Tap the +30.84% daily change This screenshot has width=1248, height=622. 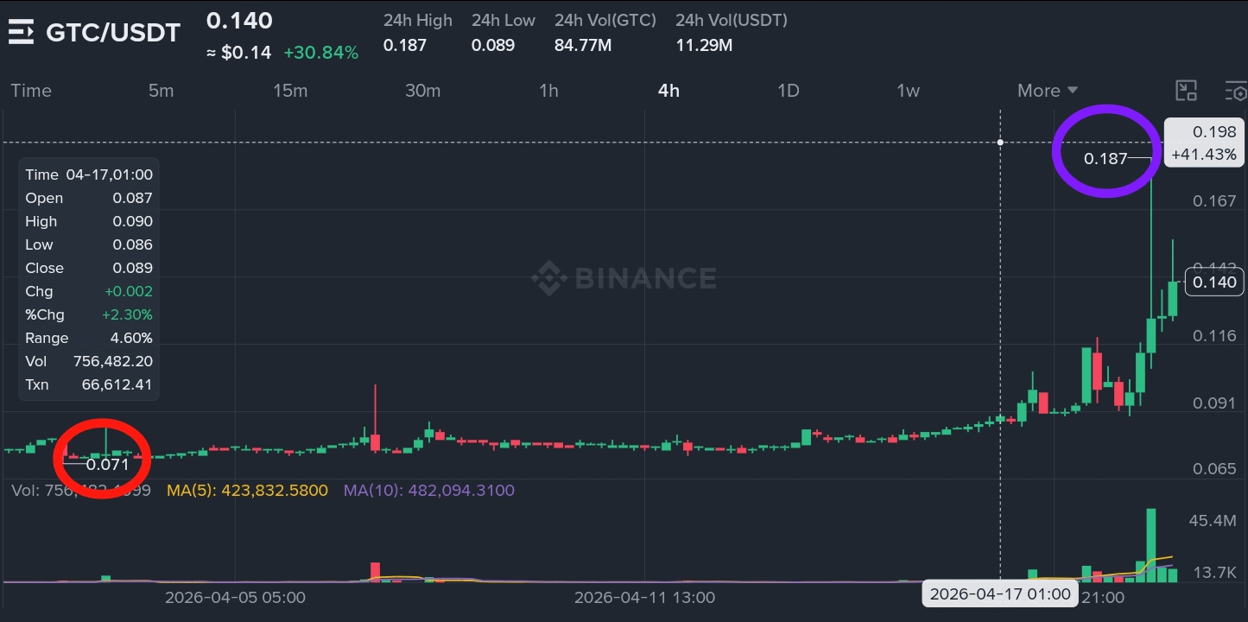[x=320, y=53]
